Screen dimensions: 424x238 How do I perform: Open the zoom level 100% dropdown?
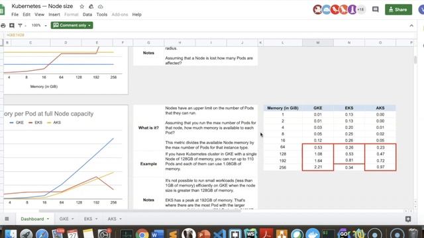point(39,25)
